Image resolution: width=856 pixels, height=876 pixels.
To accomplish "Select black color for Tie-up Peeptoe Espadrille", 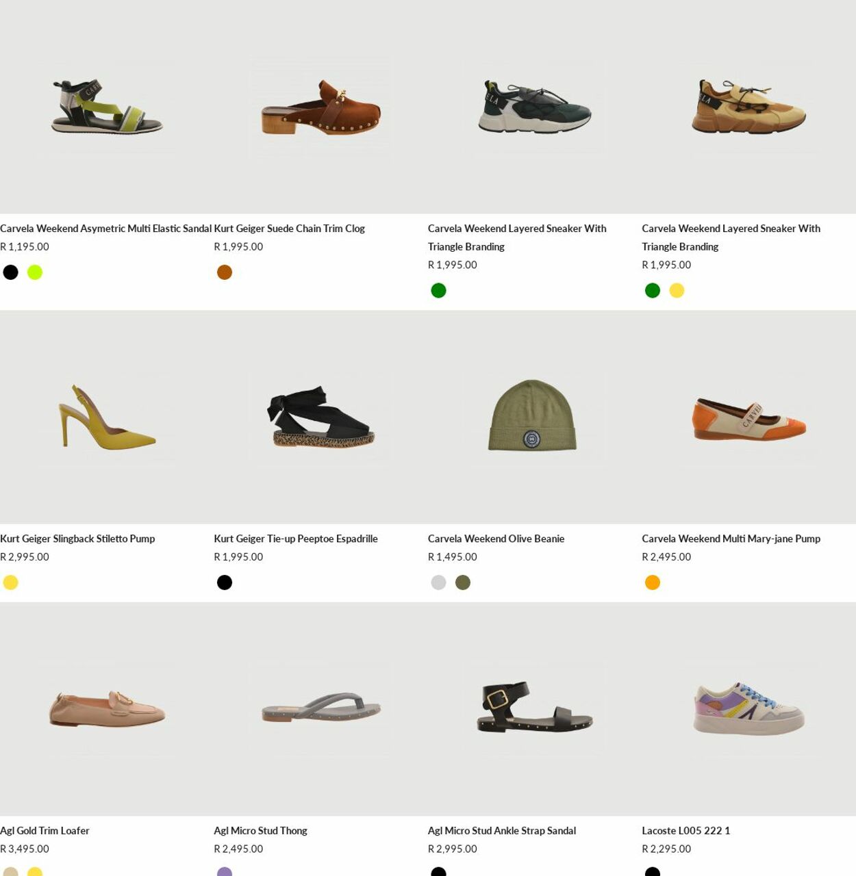I will [225, 582].
